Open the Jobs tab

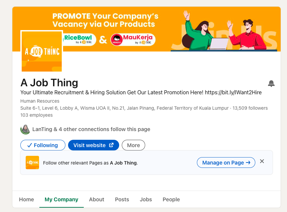click(x=146, y=199)
